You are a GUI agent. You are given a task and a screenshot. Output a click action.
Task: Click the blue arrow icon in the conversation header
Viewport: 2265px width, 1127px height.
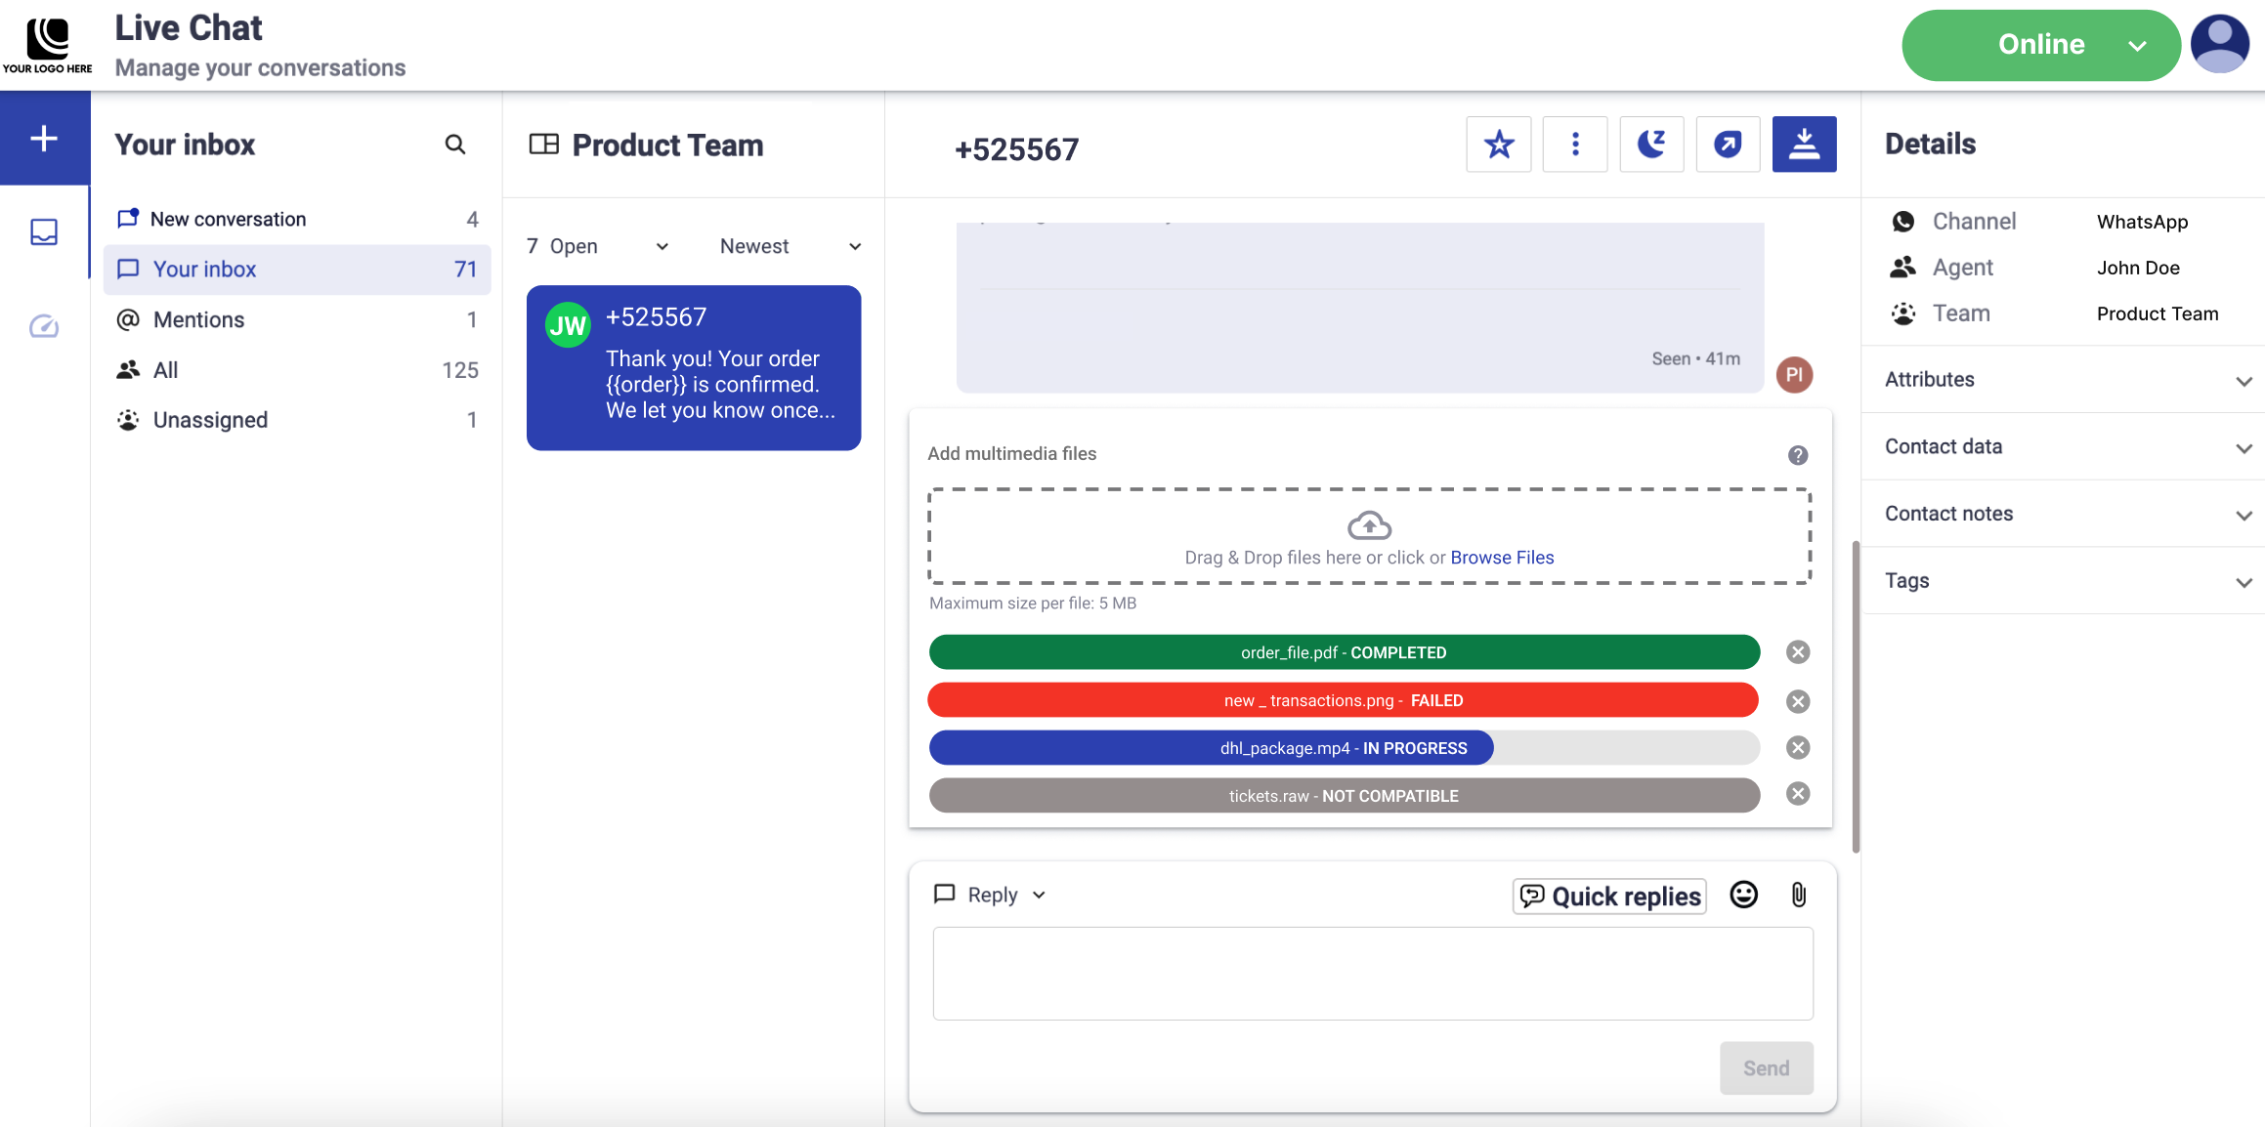pos(1728,145)
